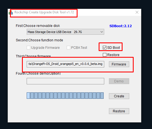Click the disabled Demo button
The height and width of the screenshot is (129, 152).
point(119,81)
